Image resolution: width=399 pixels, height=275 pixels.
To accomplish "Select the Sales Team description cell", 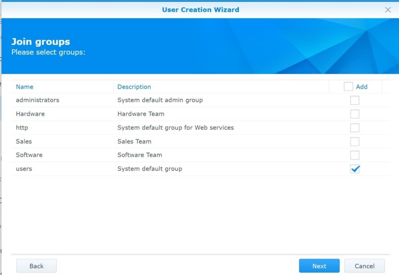I will [134, 141].
